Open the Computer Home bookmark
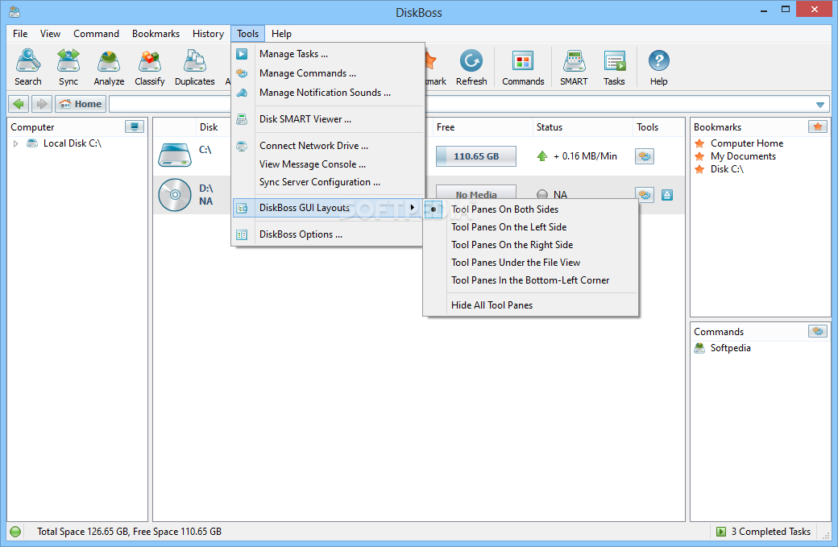 pos(747,143)
